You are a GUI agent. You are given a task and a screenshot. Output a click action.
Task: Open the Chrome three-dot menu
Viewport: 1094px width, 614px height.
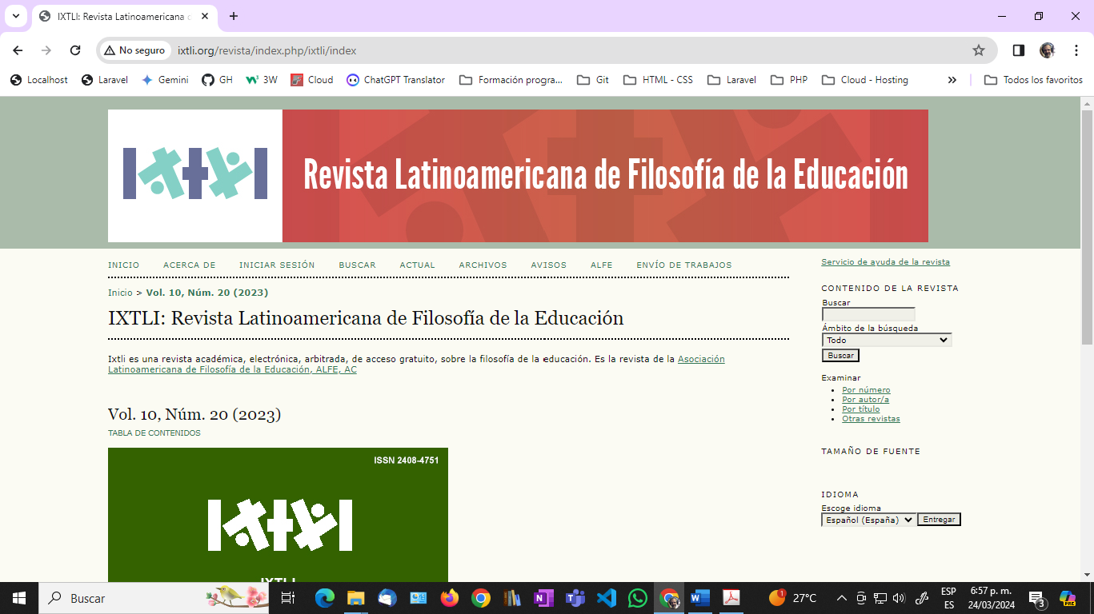coord(1076,50)
